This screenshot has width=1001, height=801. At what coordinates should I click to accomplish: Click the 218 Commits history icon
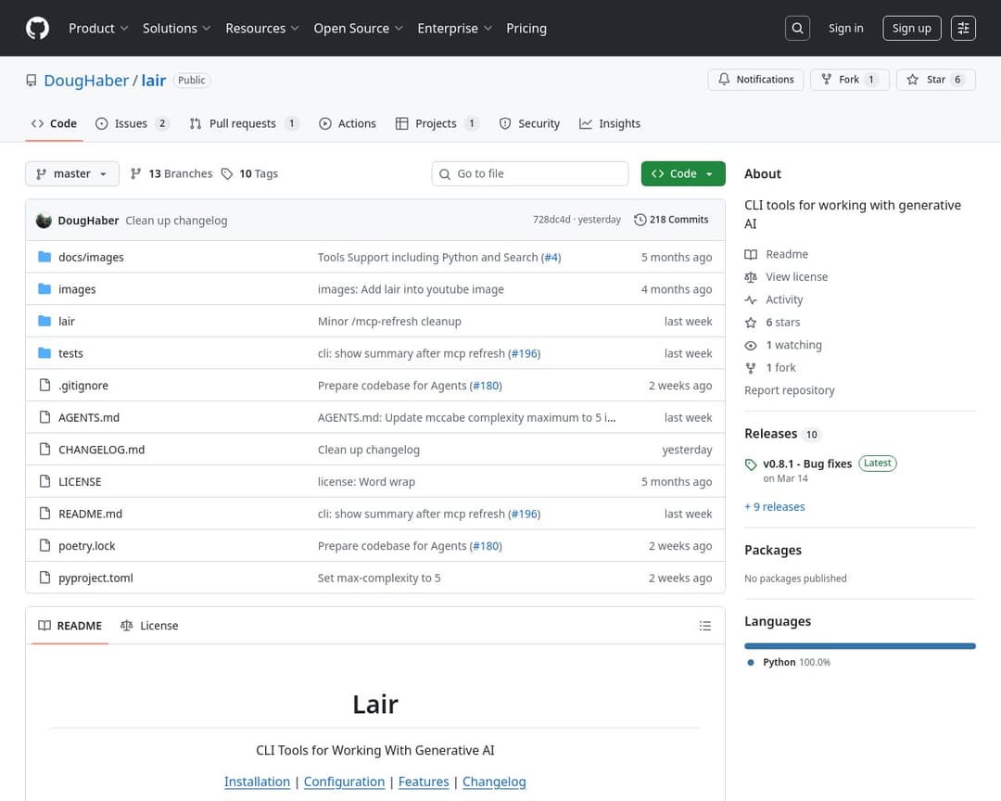point(640,220)
